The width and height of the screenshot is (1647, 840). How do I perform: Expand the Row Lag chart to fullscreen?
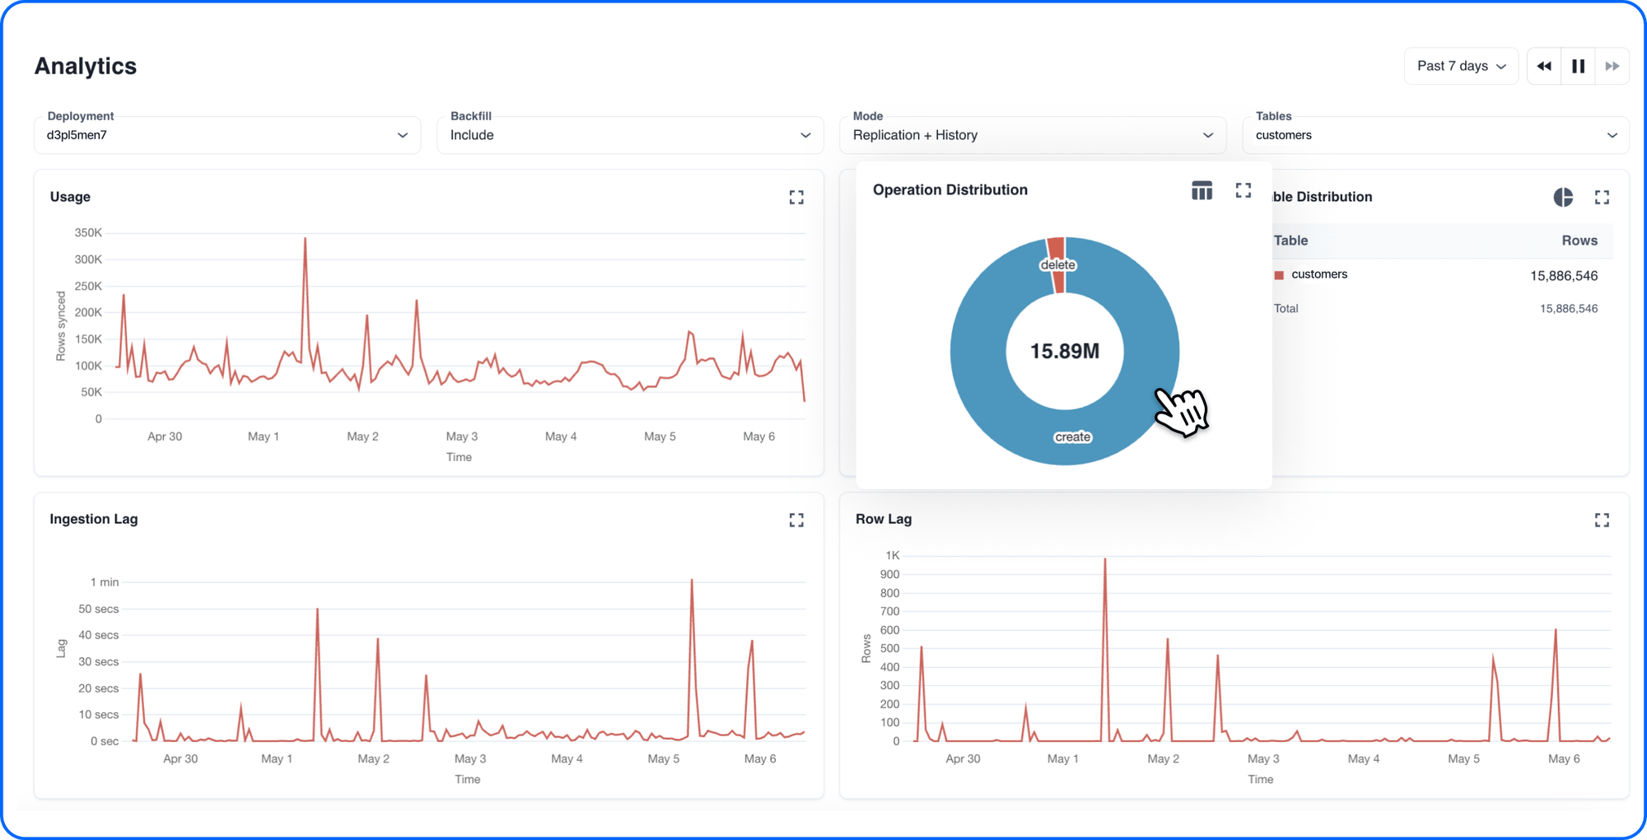(1601, 520)
